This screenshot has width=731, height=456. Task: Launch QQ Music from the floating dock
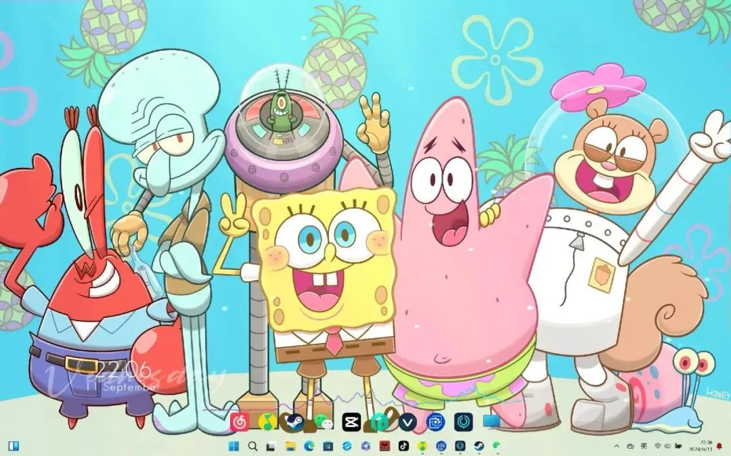[267, 422]
